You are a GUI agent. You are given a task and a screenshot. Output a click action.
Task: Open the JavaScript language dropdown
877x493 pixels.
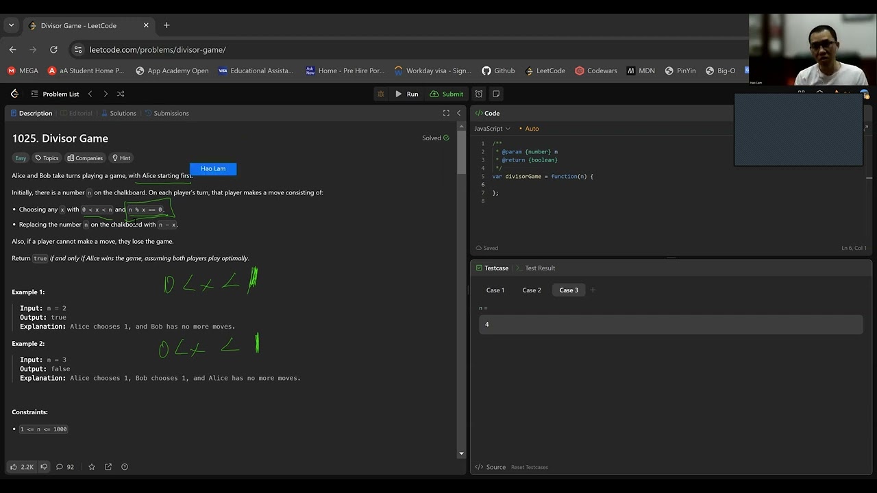493,129
